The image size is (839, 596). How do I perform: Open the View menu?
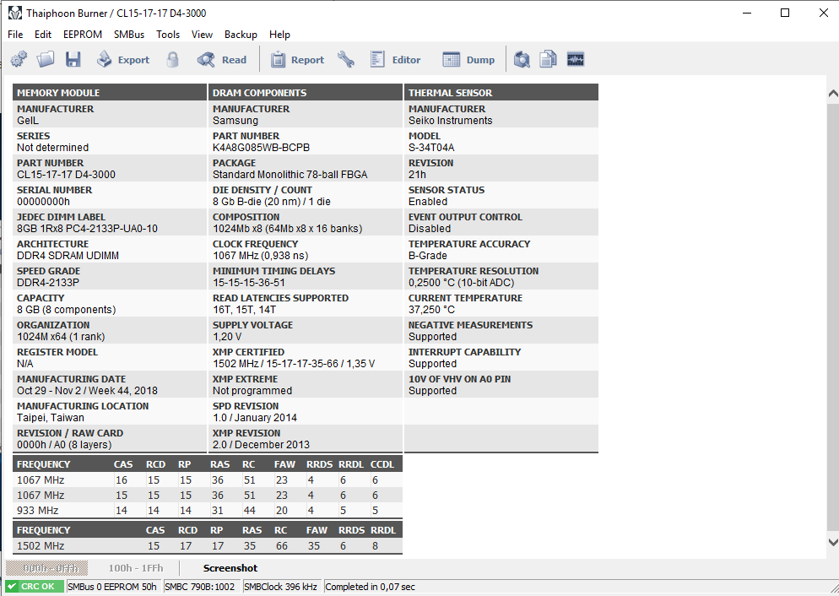click(x=202, y=35)
